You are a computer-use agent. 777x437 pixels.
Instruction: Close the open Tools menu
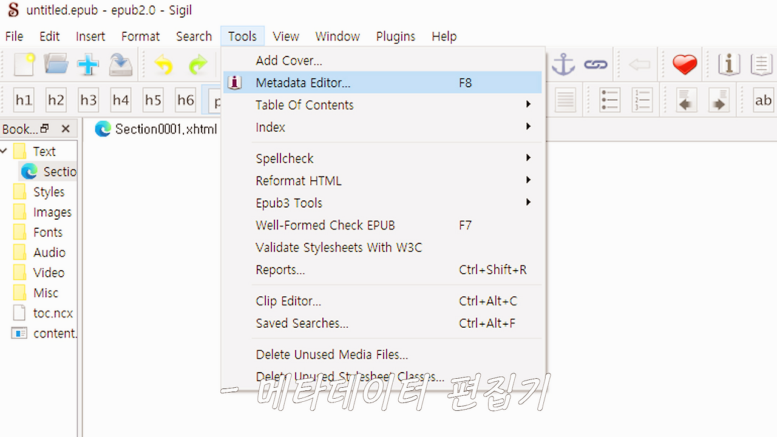pos(243,36)
